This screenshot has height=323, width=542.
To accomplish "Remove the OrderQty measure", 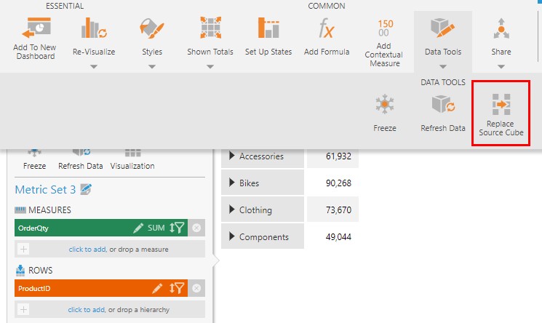I will tap(195, 228).
